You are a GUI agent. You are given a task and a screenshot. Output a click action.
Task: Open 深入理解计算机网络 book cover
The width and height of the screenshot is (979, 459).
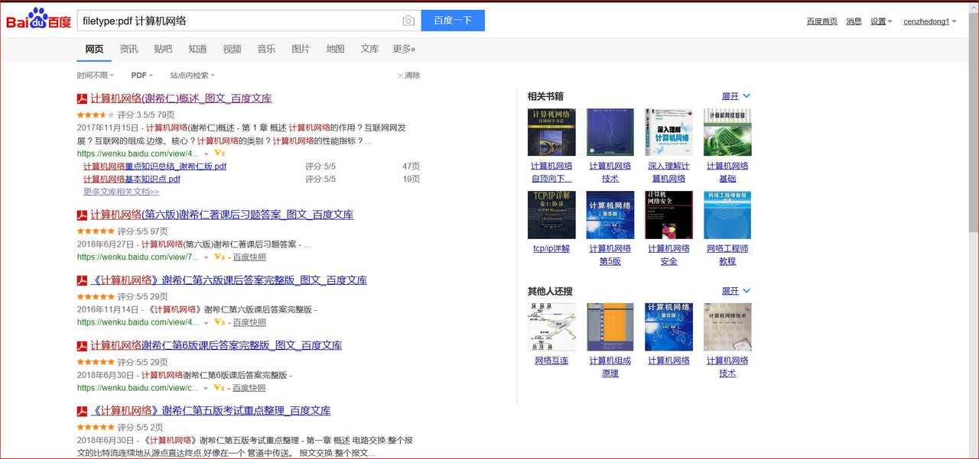tap(668, 132)
